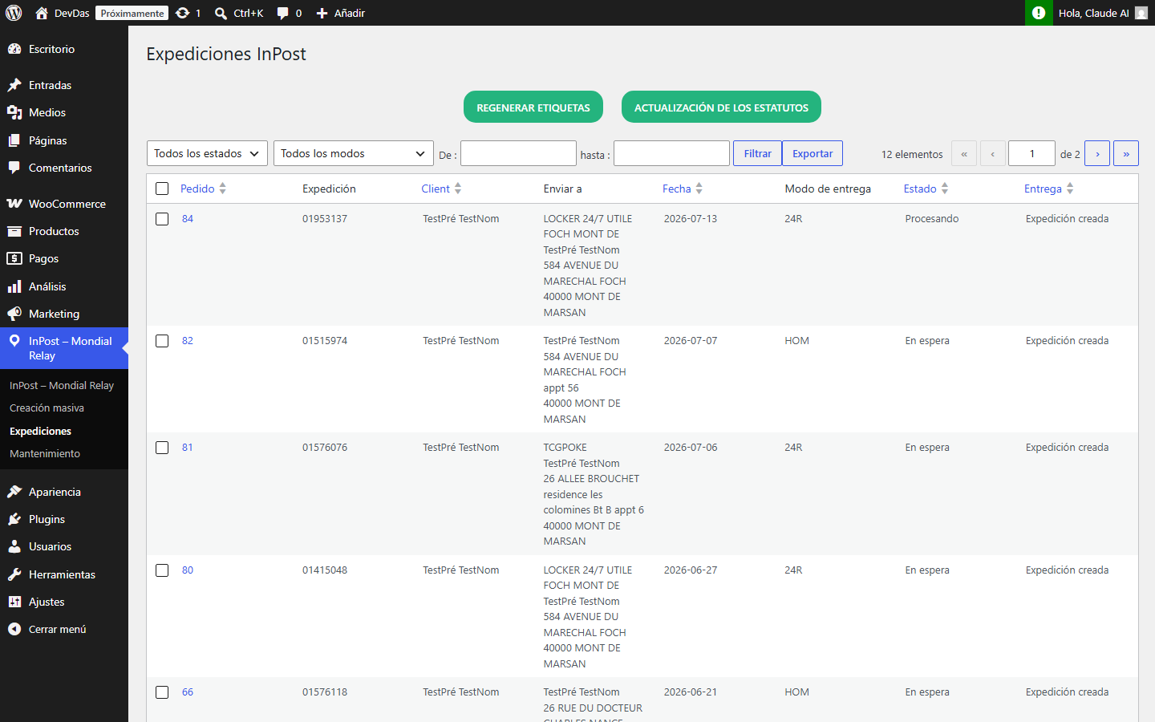1155x722 pixels.
Task: Click Medios media icon
Action: [14, 112]
